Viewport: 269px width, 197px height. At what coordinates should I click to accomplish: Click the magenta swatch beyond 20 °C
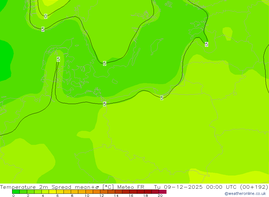[163, 192]
